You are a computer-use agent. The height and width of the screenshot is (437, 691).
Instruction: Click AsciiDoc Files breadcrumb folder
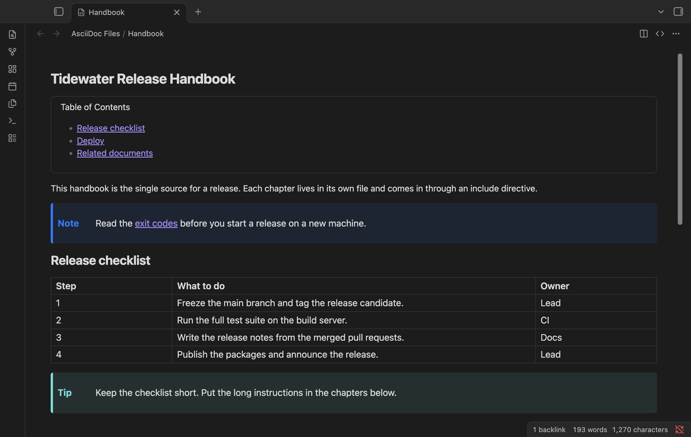pos(96,33)
